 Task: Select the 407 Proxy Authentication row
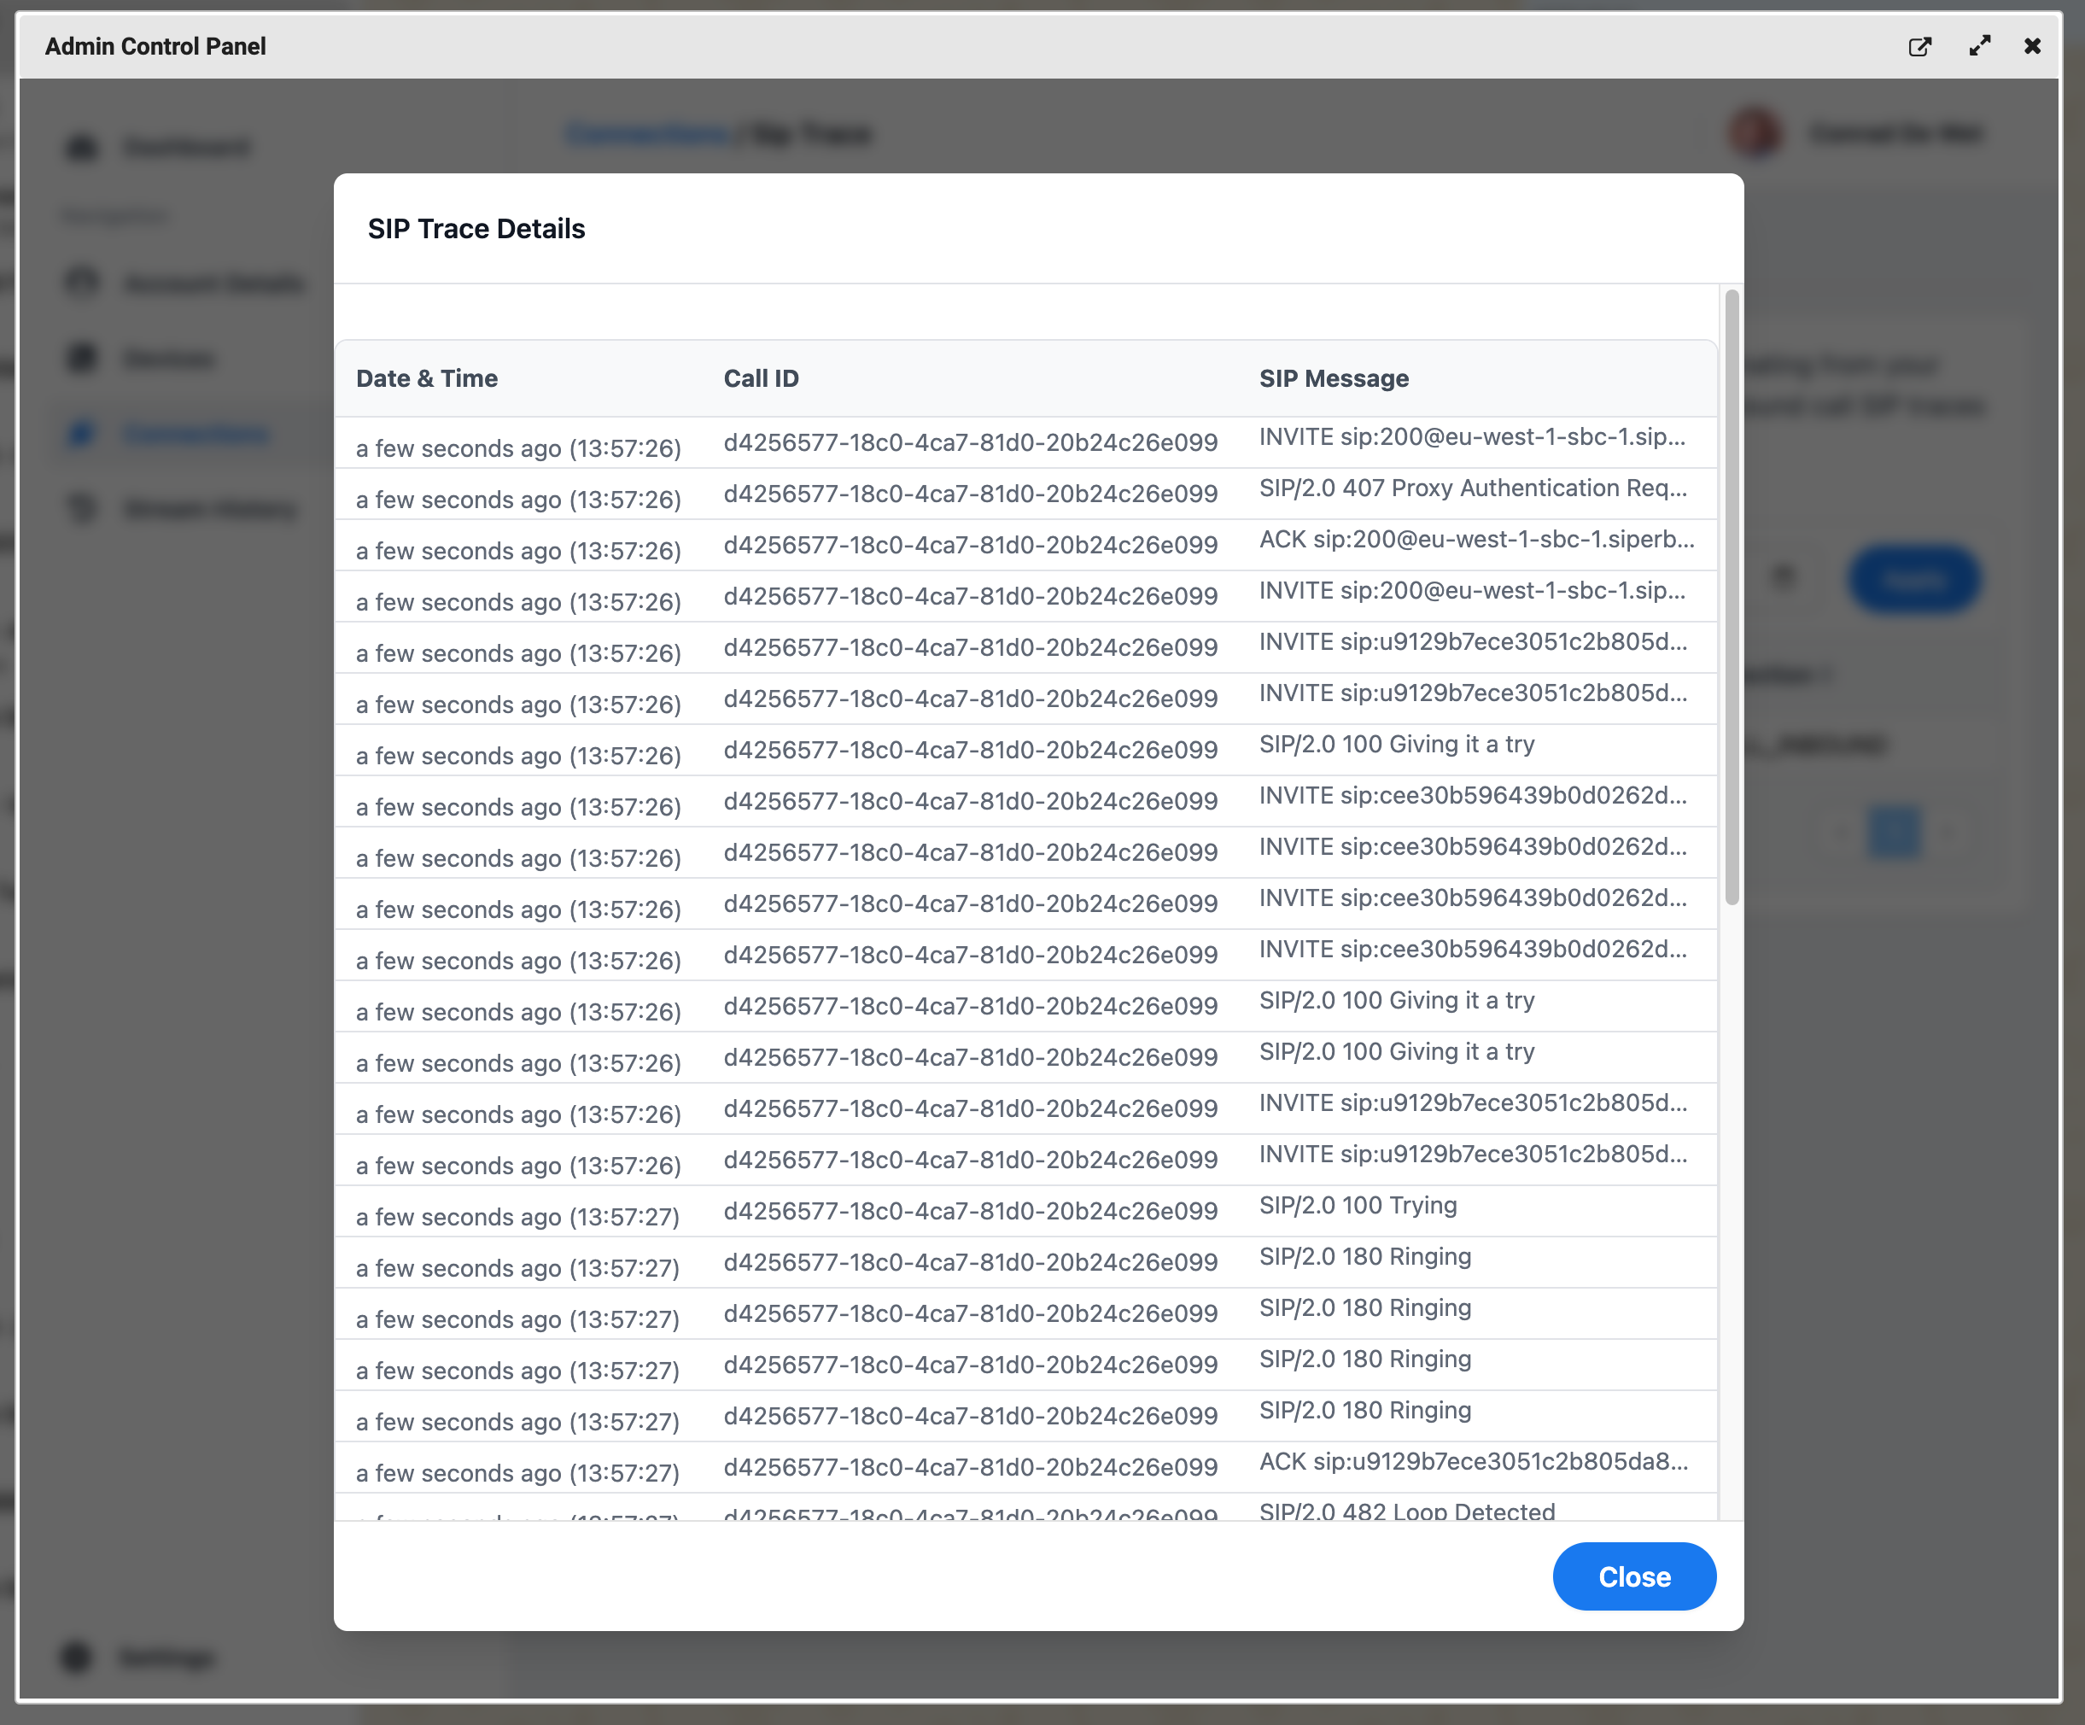tap(1471, 488)
